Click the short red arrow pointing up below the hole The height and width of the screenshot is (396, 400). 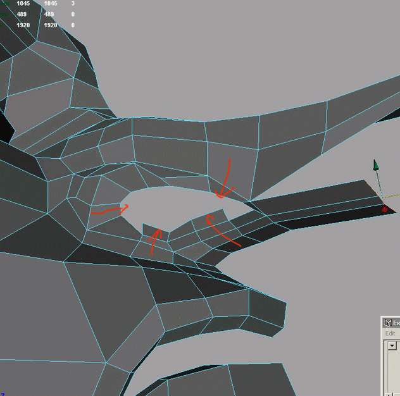[x=154, y=240]
